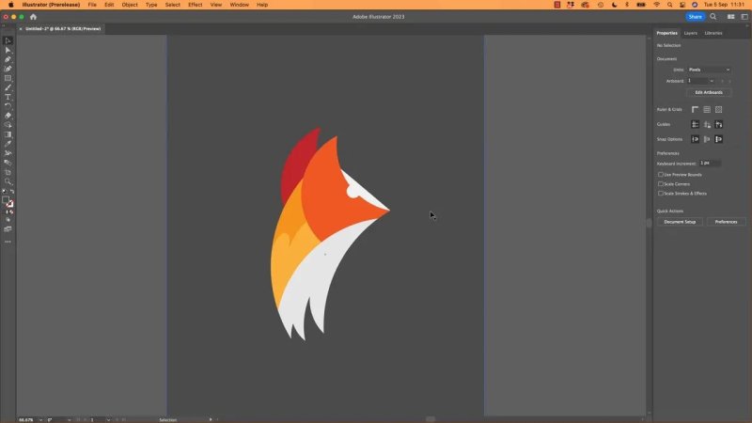This screenshot has width=752, height=423.
Task: Click default fill and stroke mini swatch
Action: [5, 192]
